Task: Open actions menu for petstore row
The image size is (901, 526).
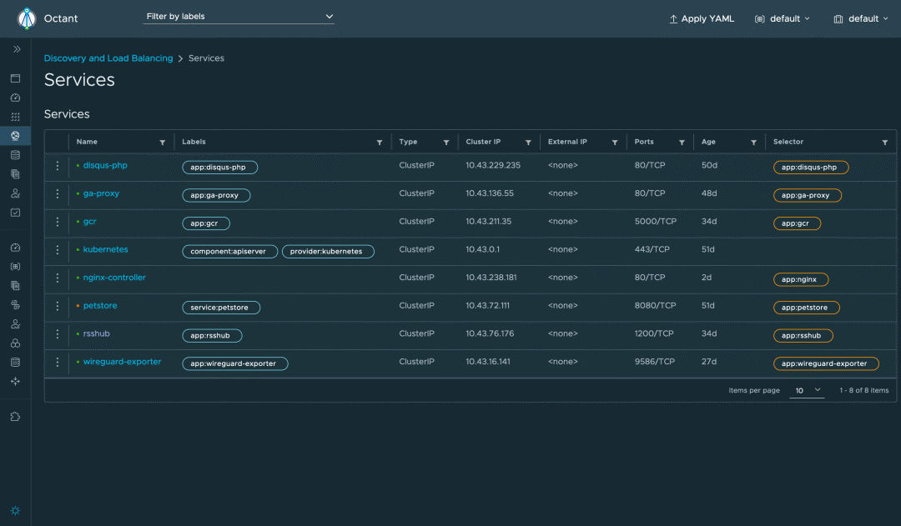Action: pyautogui.click(x=57, y=305)
